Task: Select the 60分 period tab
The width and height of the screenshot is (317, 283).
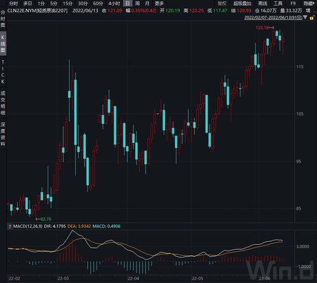Action: [98, 3]
